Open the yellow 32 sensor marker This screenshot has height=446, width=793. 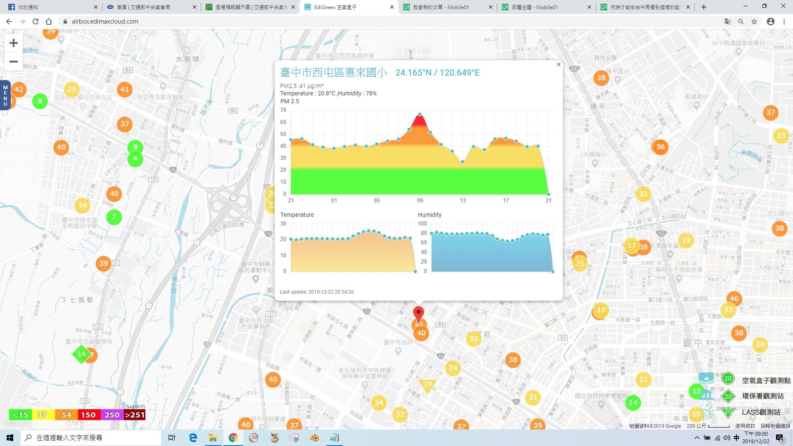tap(400, 414)
